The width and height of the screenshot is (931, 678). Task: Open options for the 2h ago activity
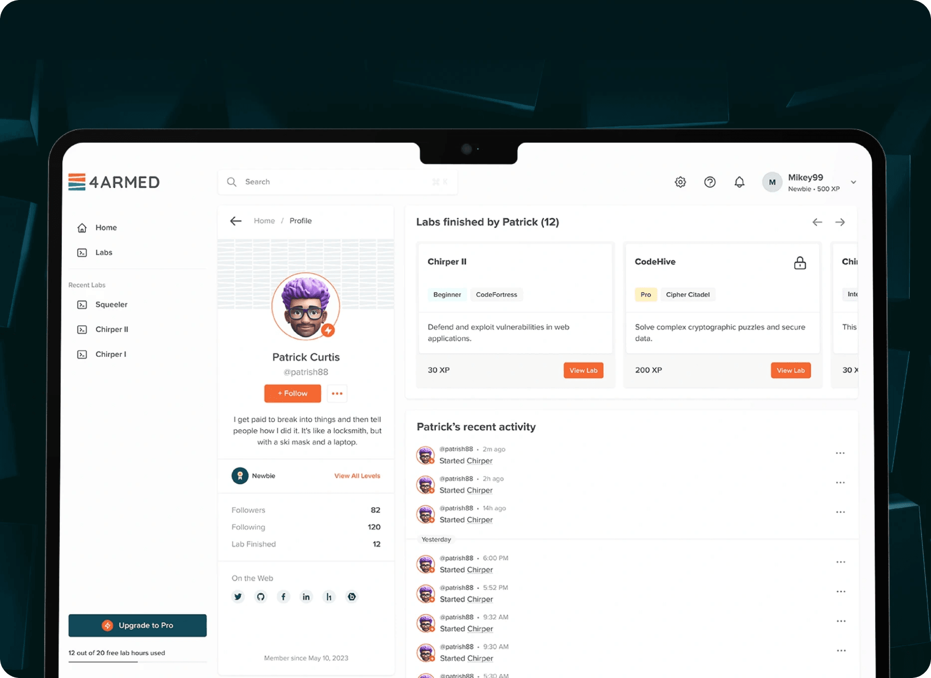[x=840, y=483]
